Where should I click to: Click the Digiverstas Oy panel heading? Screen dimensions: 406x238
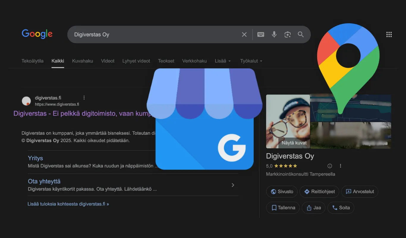(x=290, y=156)
